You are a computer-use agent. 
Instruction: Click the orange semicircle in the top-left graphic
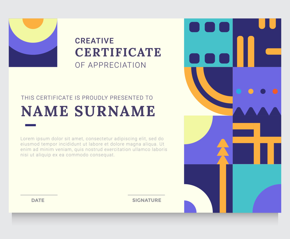tap(33, 23)
